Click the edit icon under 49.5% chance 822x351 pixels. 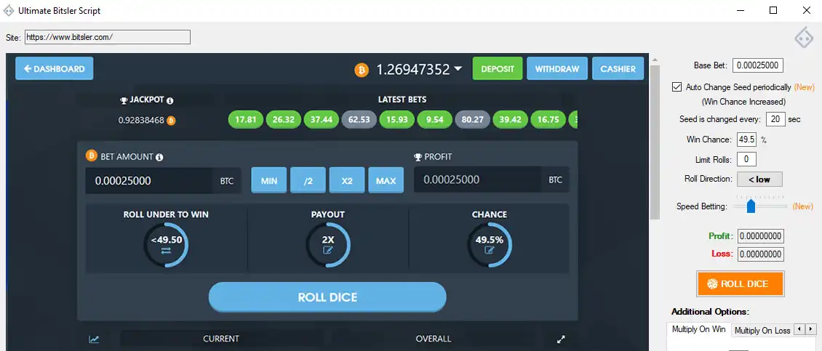pyautogui.click(x=490, y=251)
